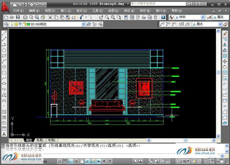Click the Array tool
This screenshot has width=230, height=165.
(x=225, y=56)
